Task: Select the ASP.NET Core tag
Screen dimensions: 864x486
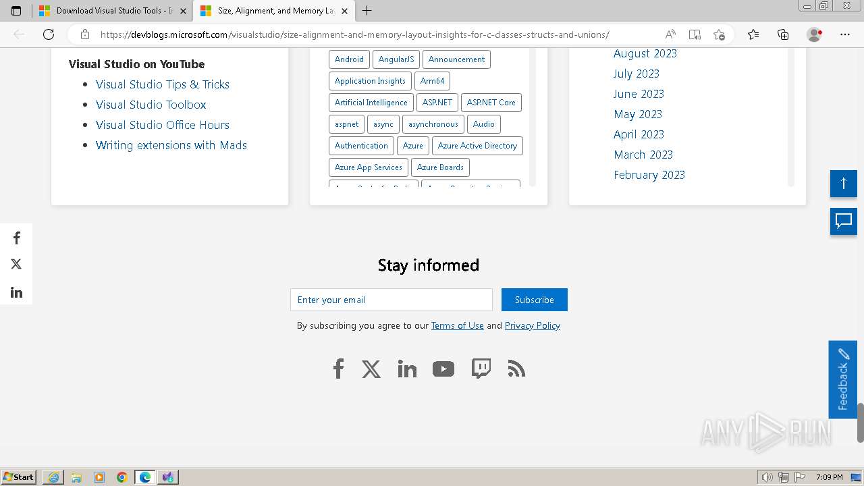Action: pyautogui.click(x=491, y=103)
